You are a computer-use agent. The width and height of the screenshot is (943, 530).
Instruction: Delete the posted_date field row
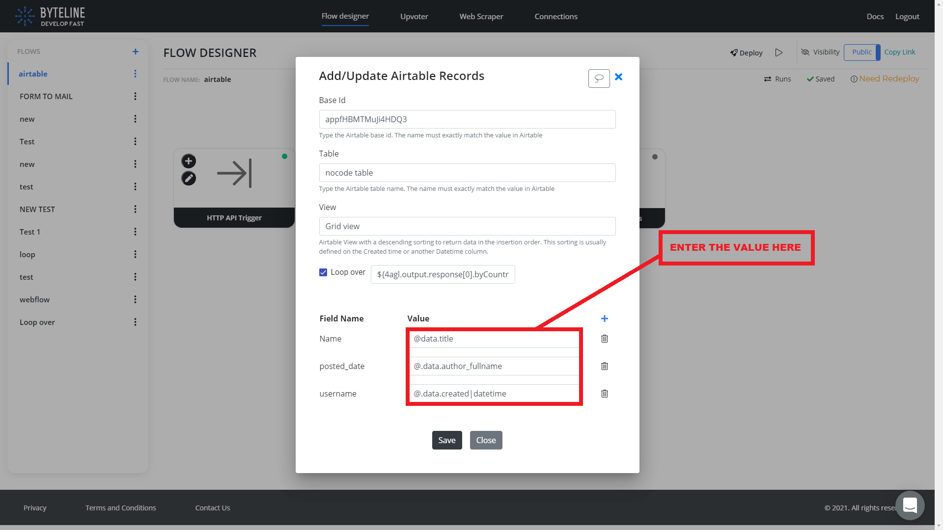click(604, 366)
